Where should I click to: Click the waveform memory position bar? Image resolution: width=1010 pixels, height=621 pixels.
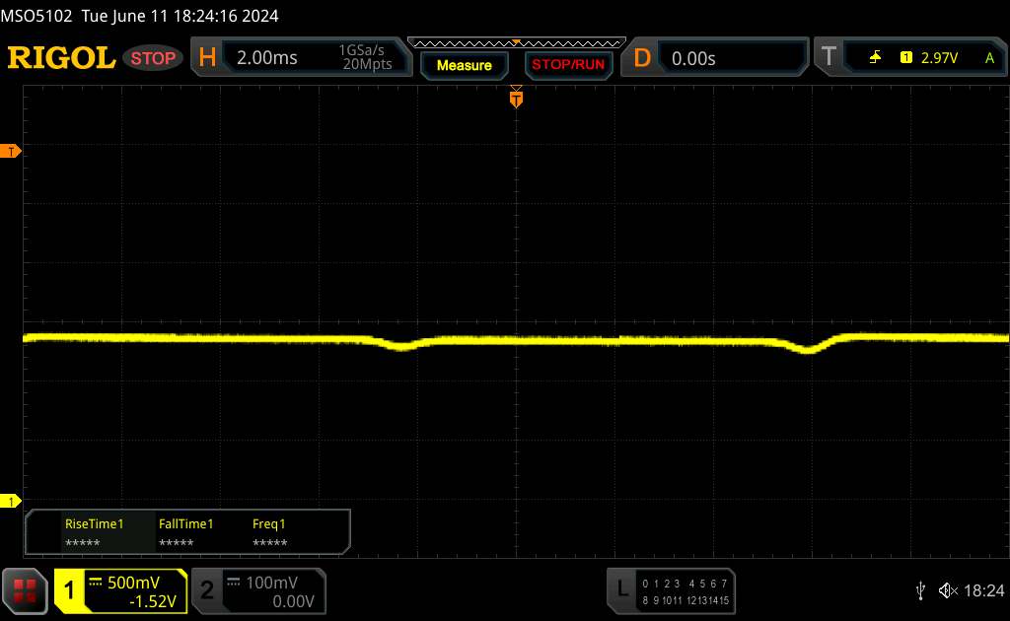pos(517,43)
